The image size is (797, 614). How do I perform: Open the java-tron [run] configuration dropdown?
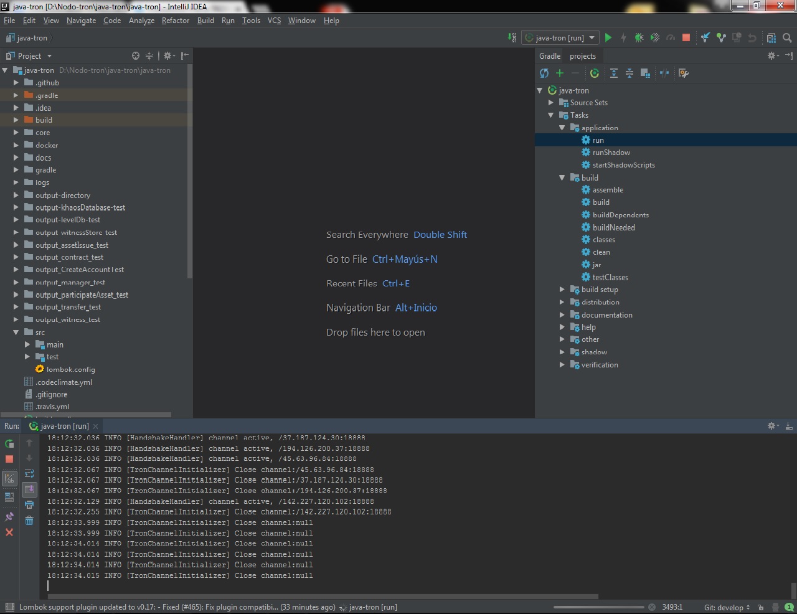(560, 38)
